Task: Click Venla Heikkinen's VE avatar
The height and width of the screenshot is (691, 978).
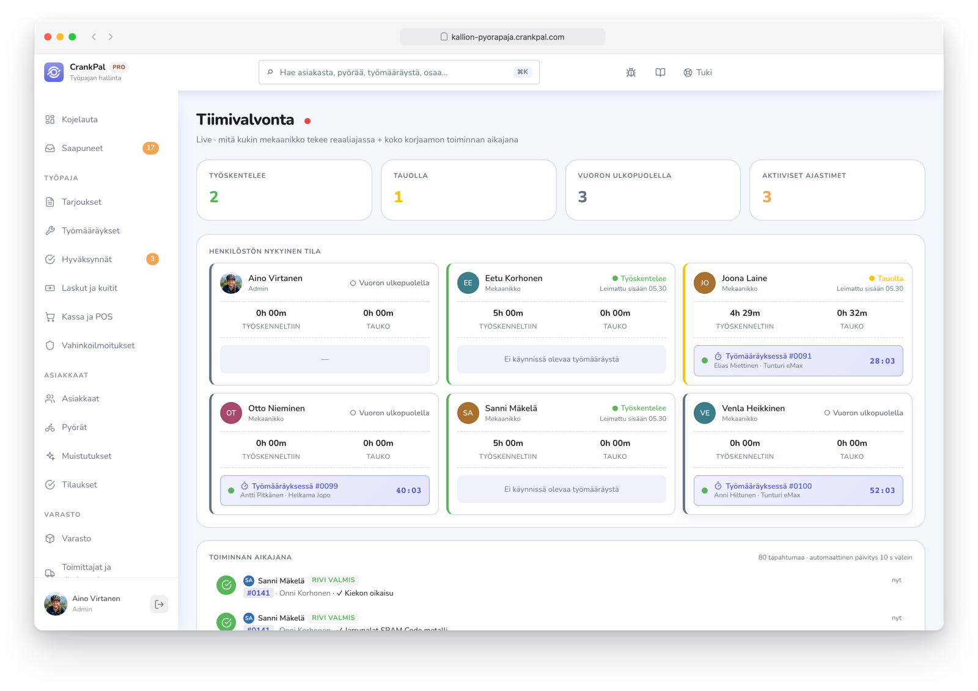Action: (x=705, y=413)
